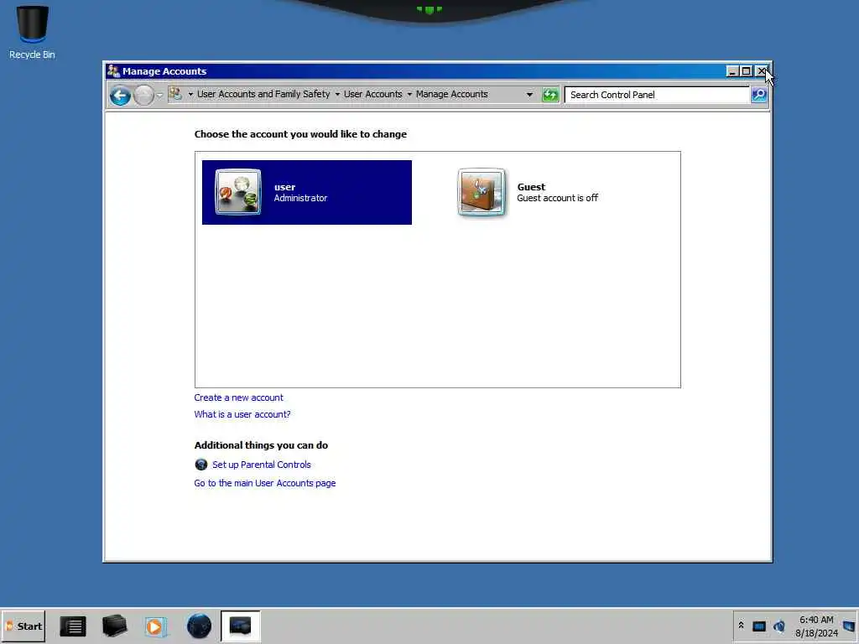Viewport: 859px width, 644px height.
Task: Expand the arrow after User Accounts breadcrumb
Action: click(x=409, y=94)
